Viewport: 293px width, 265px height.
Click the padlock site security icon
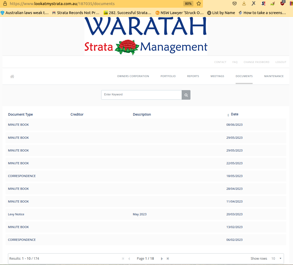click(5, 3)
